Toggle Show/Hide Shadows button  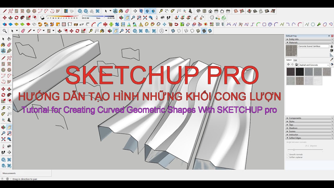(x=42, y=17)
